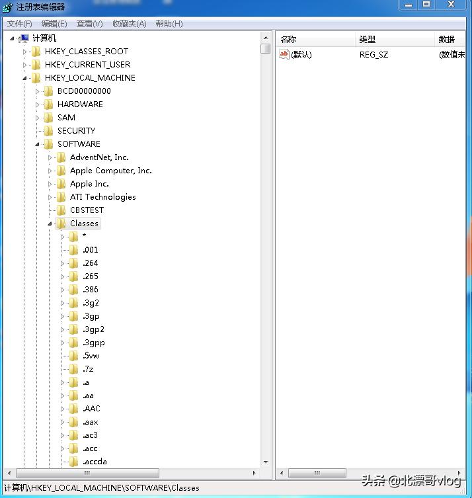Viewport: 472px width, 498px height.
Task: Click the 计算机 computer icon
Action: (x=24, y=38)
